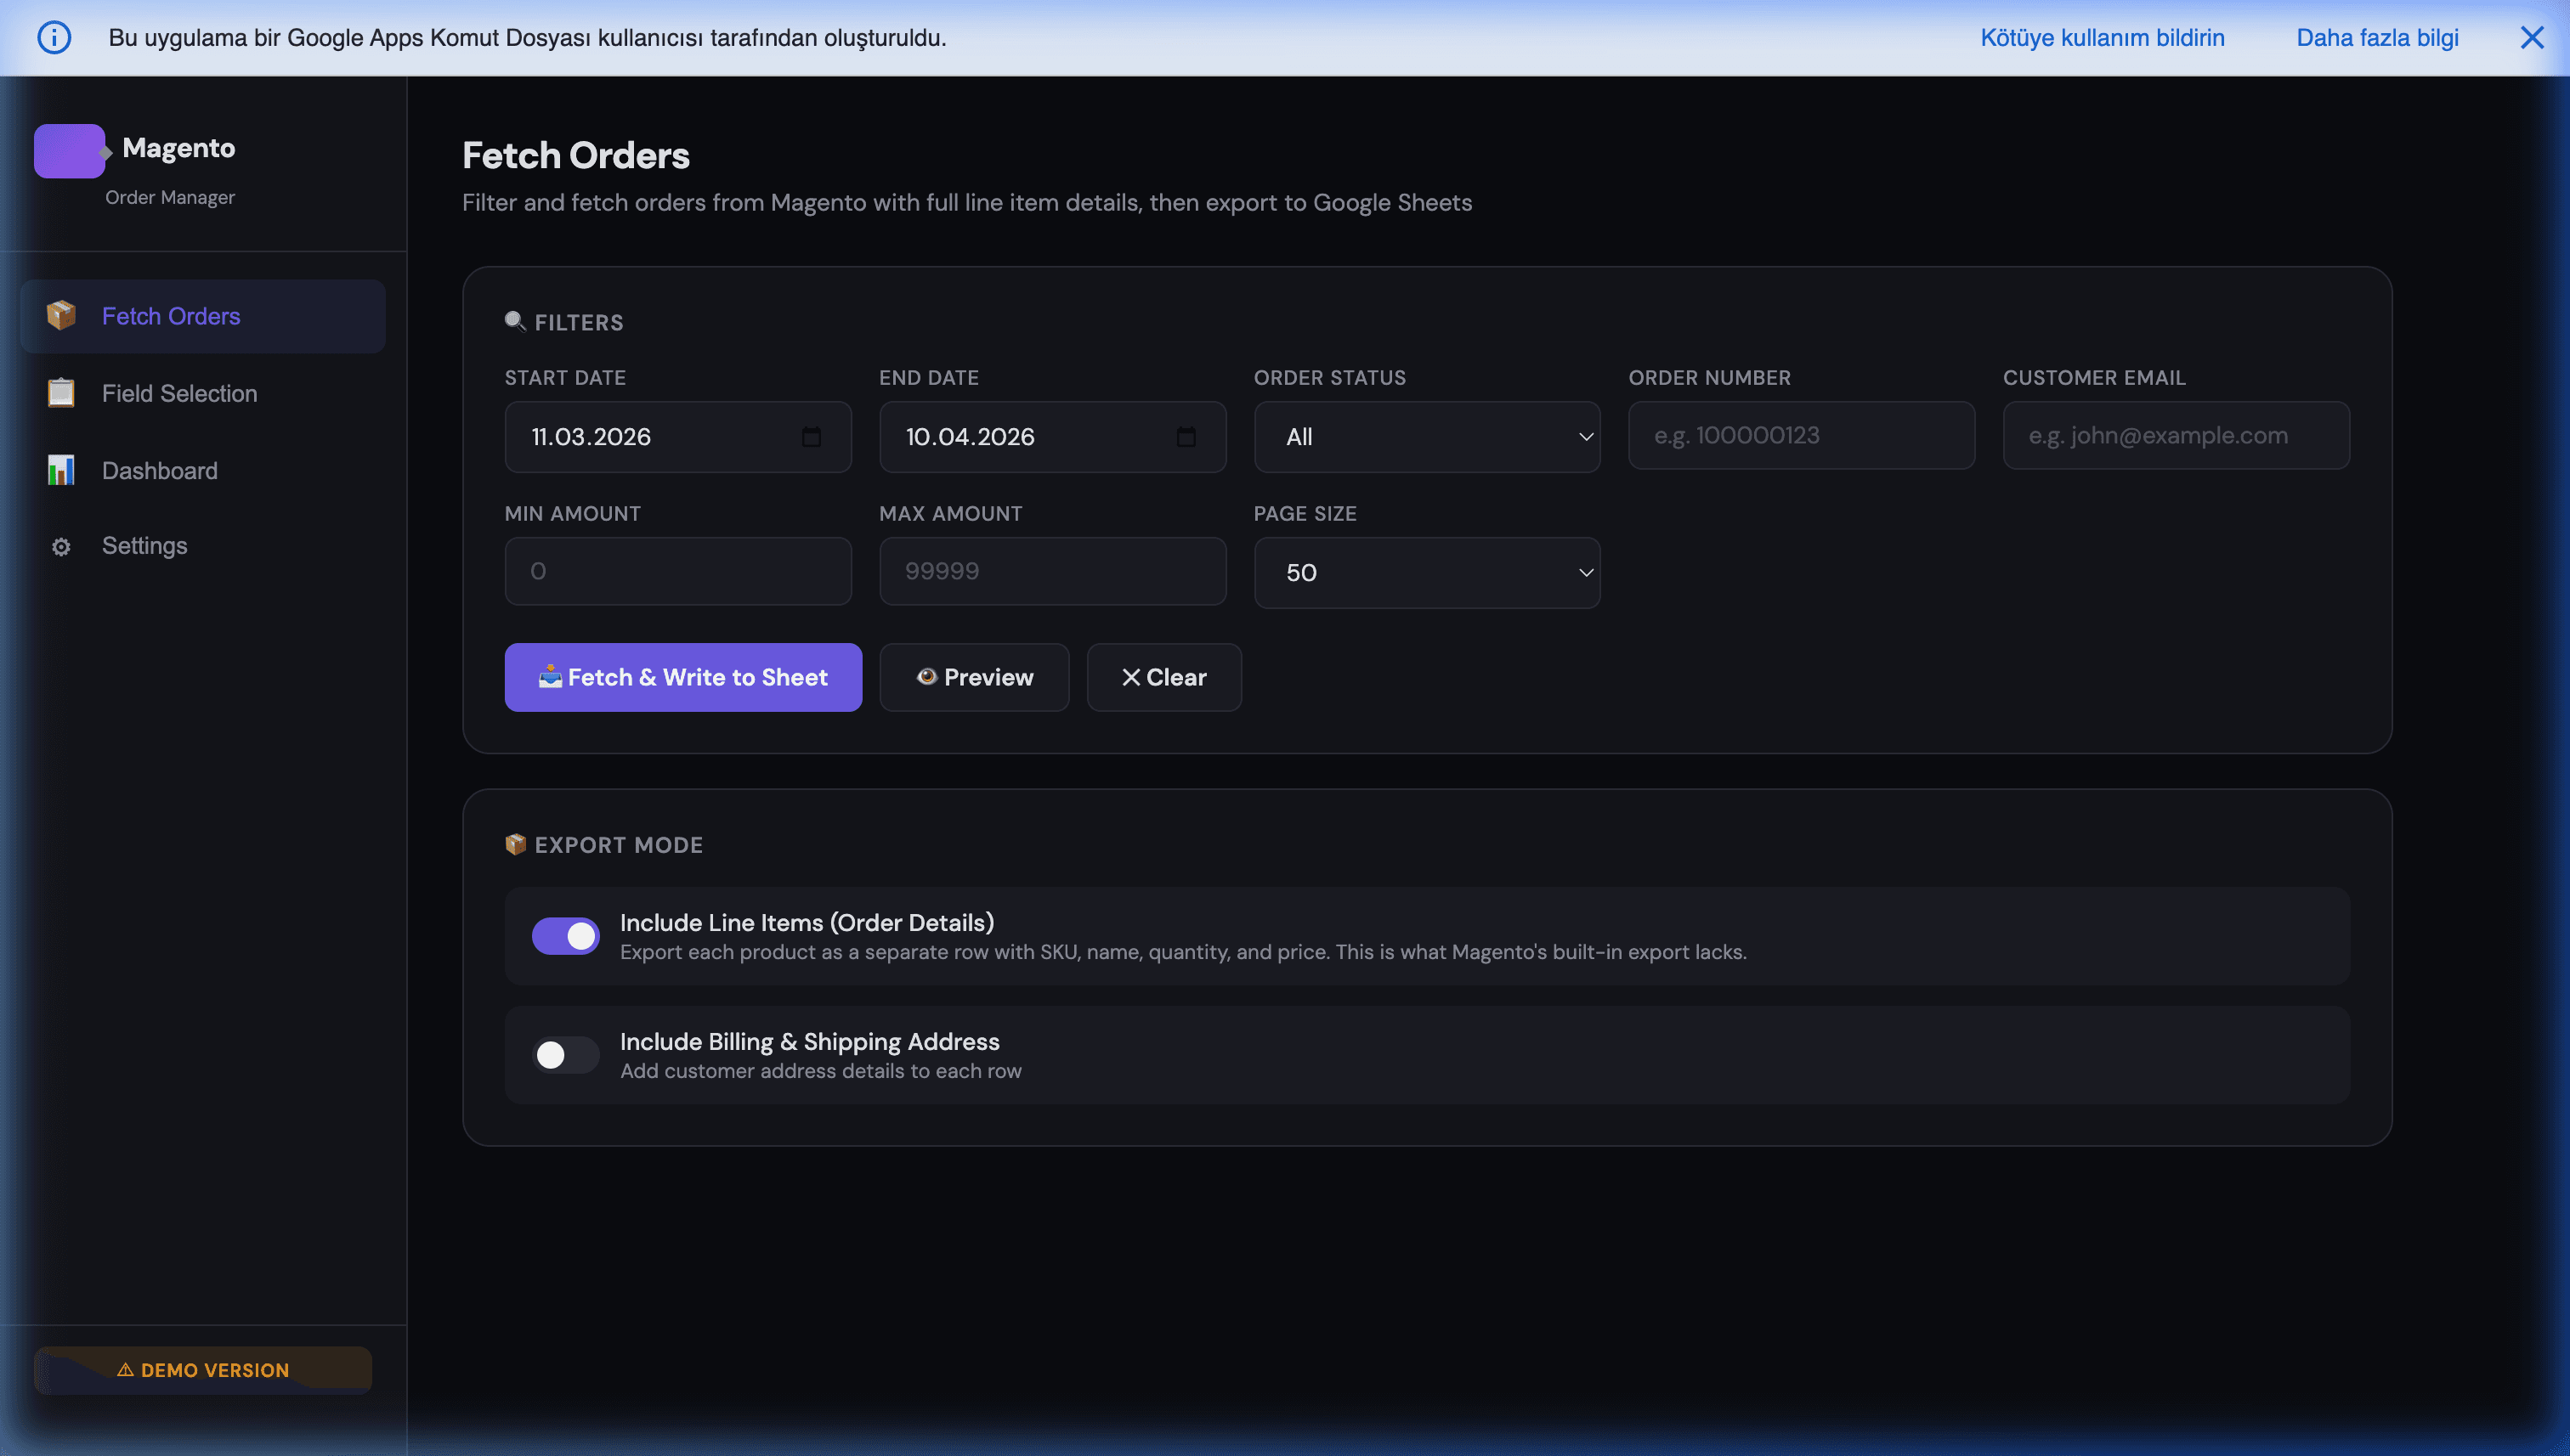Click the Fetch & Write to Sheet button

682,677
